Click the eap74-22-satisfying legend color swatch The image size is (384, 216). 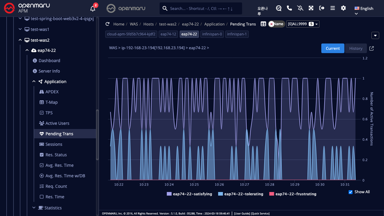coord(169,194)
